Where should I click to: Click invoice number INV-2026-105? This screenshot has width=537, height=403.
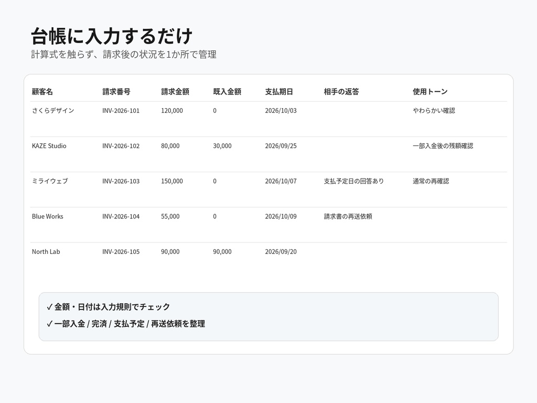(x=121, y=252)
